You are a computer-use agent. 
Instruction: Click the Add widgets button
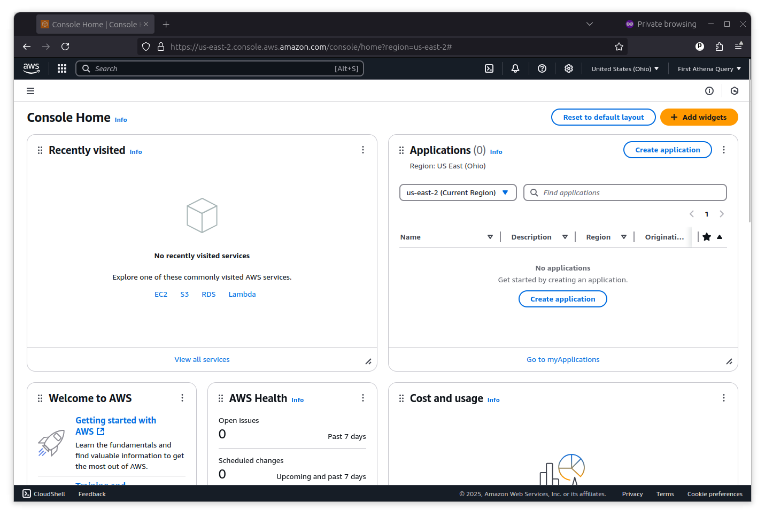(699, 117)
